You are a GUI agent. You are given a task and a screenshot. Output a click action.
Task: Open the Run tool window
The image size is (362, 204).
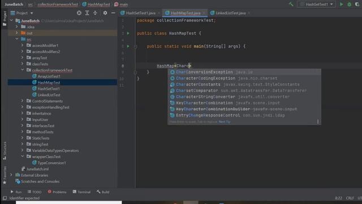(16, 192)
